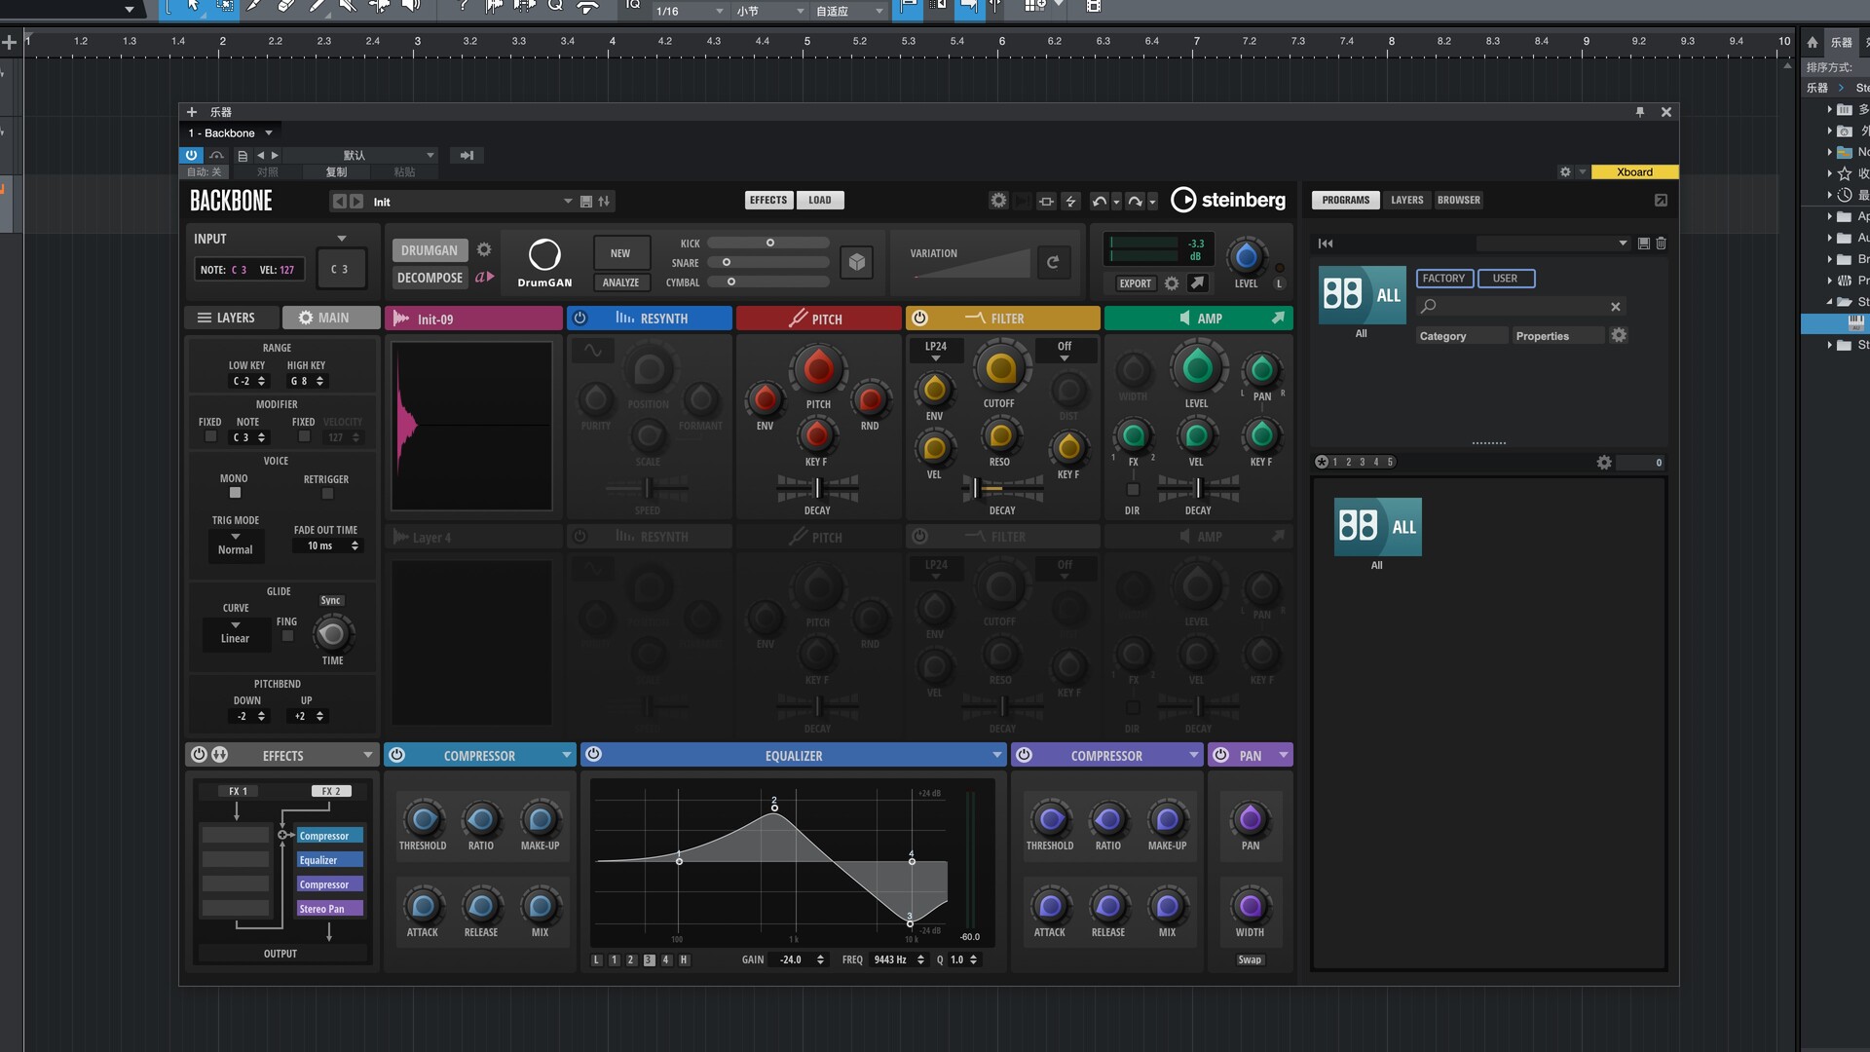
Task: Click the DrumGAN circle logo
Action: point(544,255)
